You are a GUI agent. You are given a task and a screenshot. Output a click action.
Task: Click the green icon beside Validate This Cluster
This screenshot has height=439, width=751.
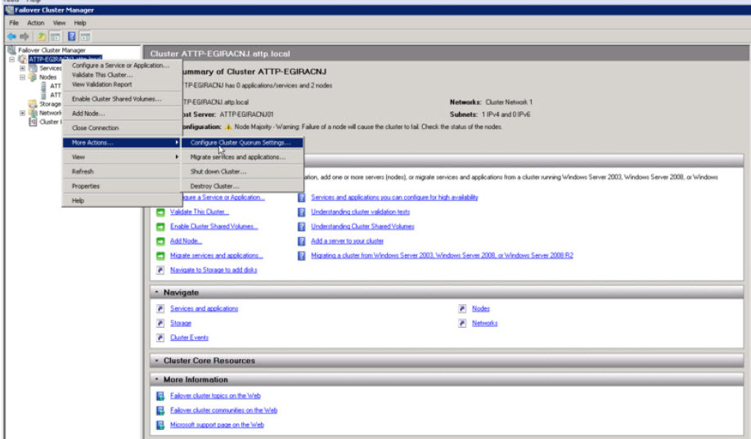tap(160, 212)
